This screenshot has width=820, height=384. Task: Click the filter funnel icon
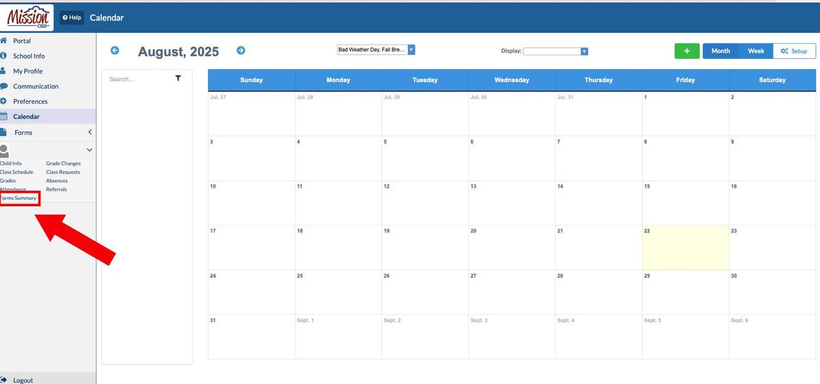[x=178, y=79]
